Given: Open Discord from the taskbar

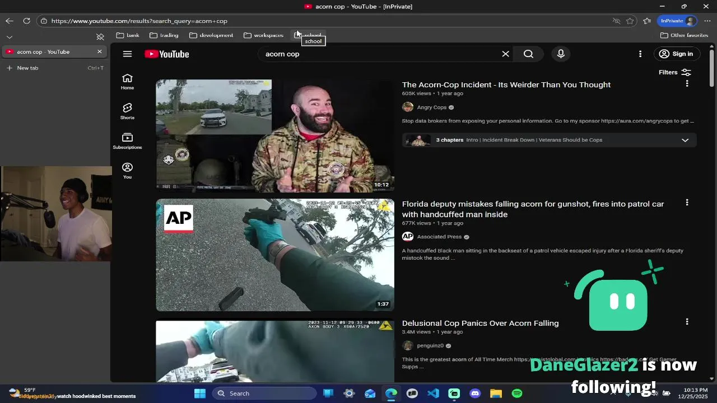Looking at the screenshot, I should [x=475, y=393].
